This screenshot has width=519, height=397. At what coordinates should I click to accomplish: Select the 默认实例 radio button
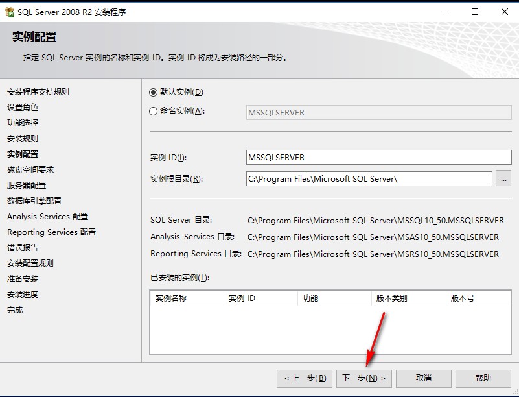[153, 92]
